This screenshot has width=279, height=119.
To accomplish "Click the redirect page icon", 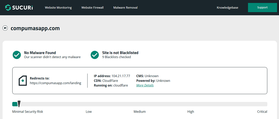I will pyautogui.click(x=23, y=81).
